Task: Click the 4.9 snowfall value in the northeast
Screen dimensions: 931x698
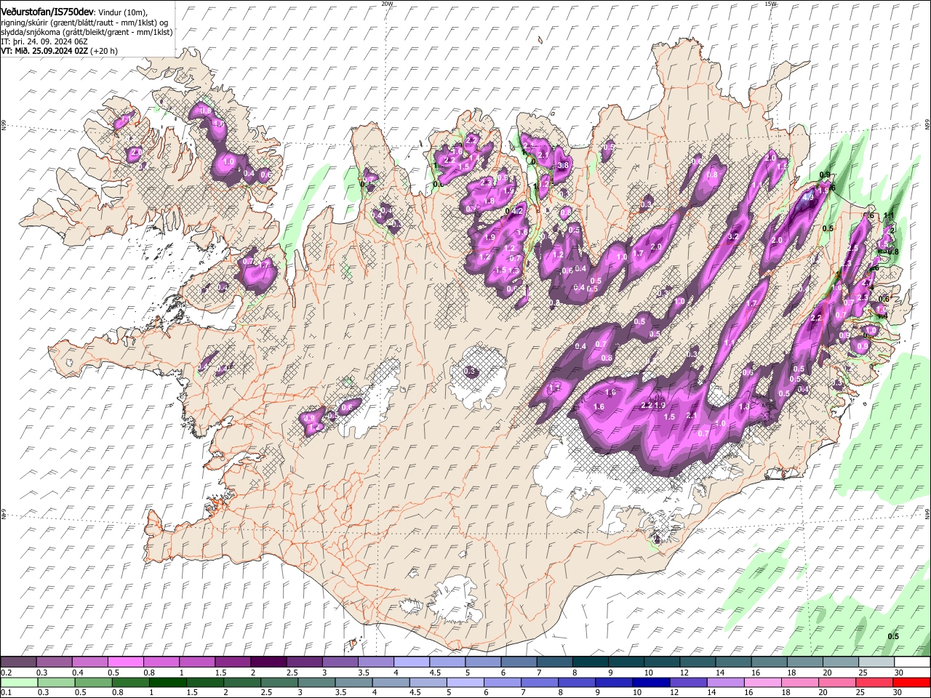Action: pos(808,197)
